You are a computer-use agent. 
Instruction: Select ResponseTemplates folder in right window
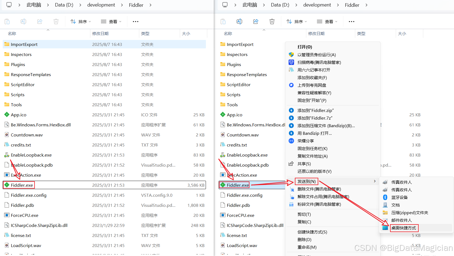pyautogui.click(x=247, y=74)
